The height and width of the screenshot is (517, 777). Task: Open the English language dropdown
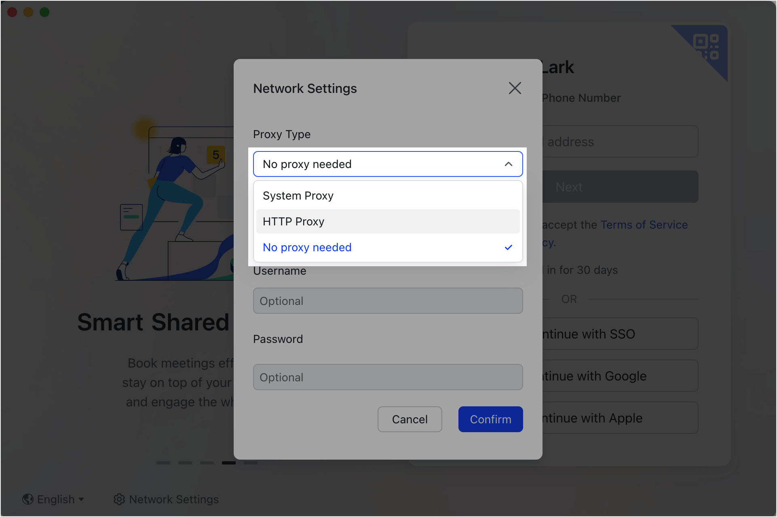pyautogui.click(x=61, y=499)
